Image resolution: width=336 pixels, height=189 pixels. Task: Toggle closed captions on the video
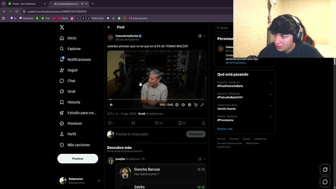pyautogui.click(x=177, y=105)
